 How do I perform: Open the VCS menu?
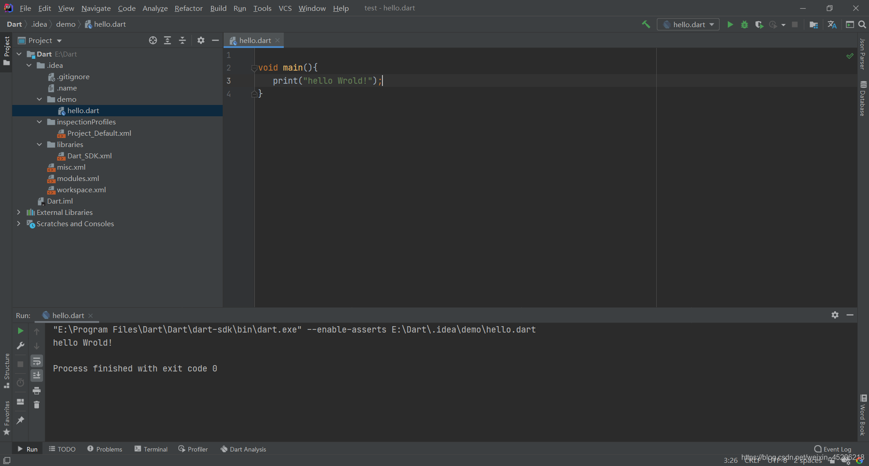coord(285,8)
